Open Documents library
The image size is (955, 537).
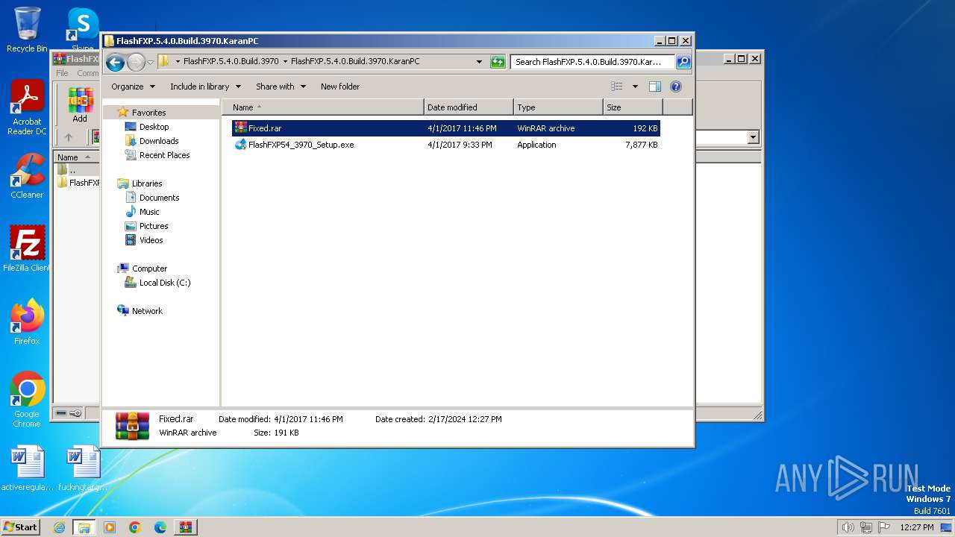[x=159, y=198]
